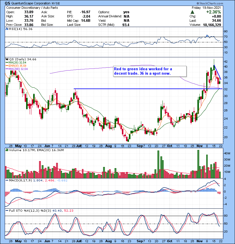The width and height of the screenshot is (235, 244).
Task: Click the legend dash before Full STO
Action: tap(7, 211)
